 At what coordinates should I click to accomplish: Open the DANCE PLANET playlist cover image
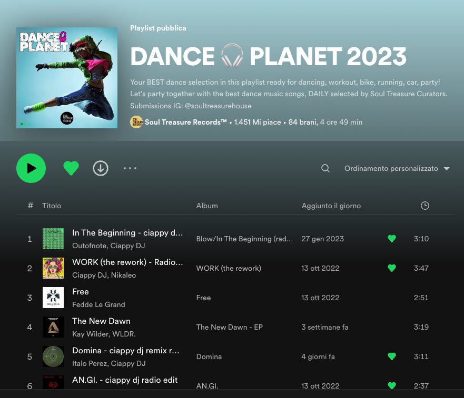point(67,78)
